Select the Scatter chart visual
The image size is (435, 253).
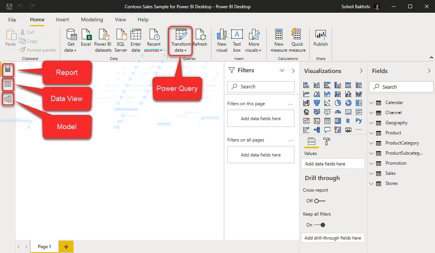click(327, 103)
